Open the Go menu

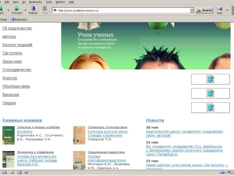click(x=24, y=2)
